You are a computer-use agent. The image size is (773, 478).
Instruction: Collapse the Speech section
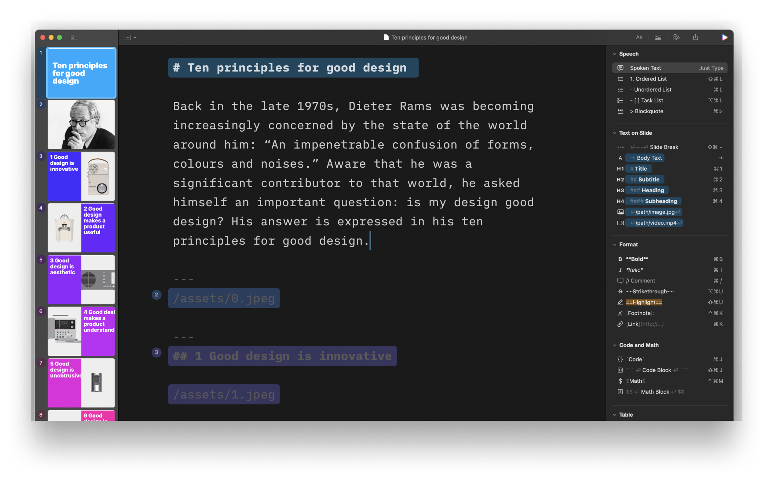click(614, 53)
